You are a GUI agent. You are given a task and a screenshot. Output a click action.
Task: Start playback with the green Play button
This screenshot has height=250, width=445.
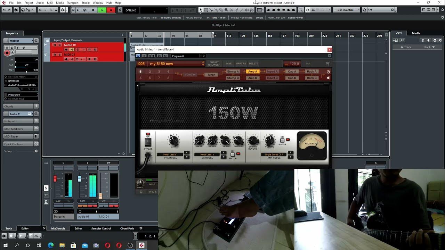(x=102, y=10)
